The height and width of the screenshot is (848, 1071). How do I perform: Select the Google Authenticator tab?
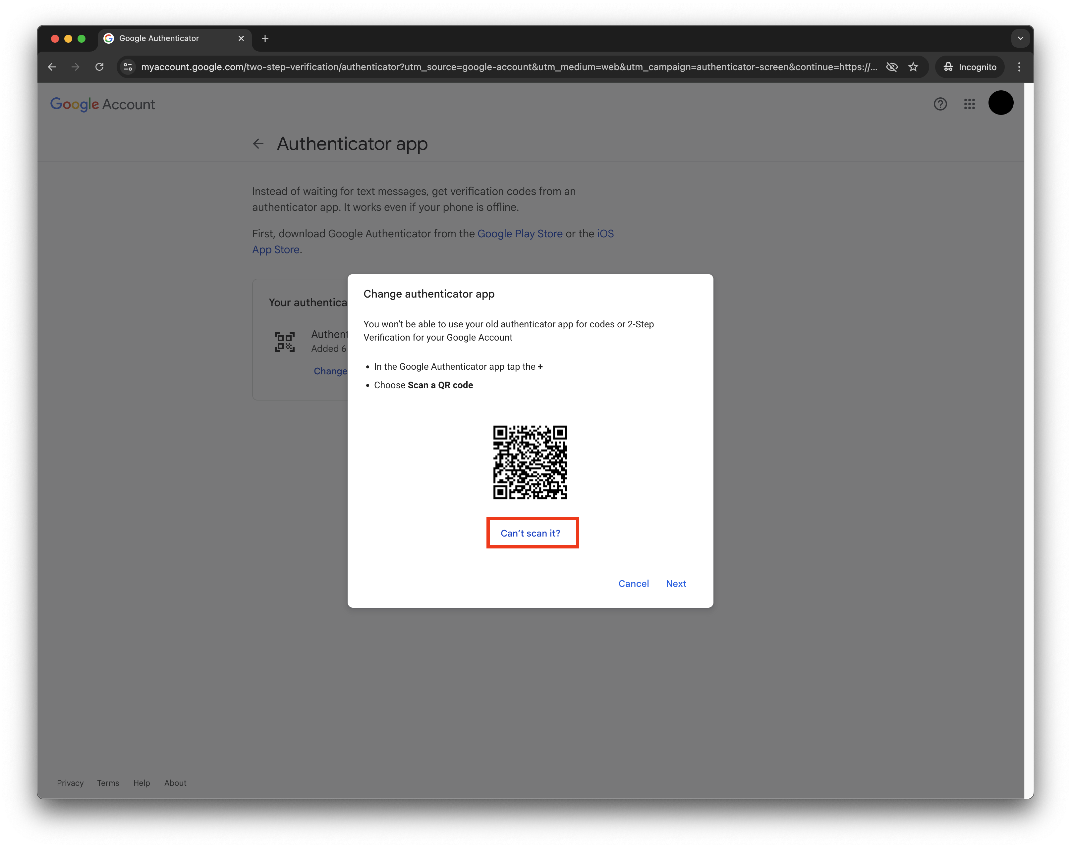pyautogui.click(x=164, y=38)
